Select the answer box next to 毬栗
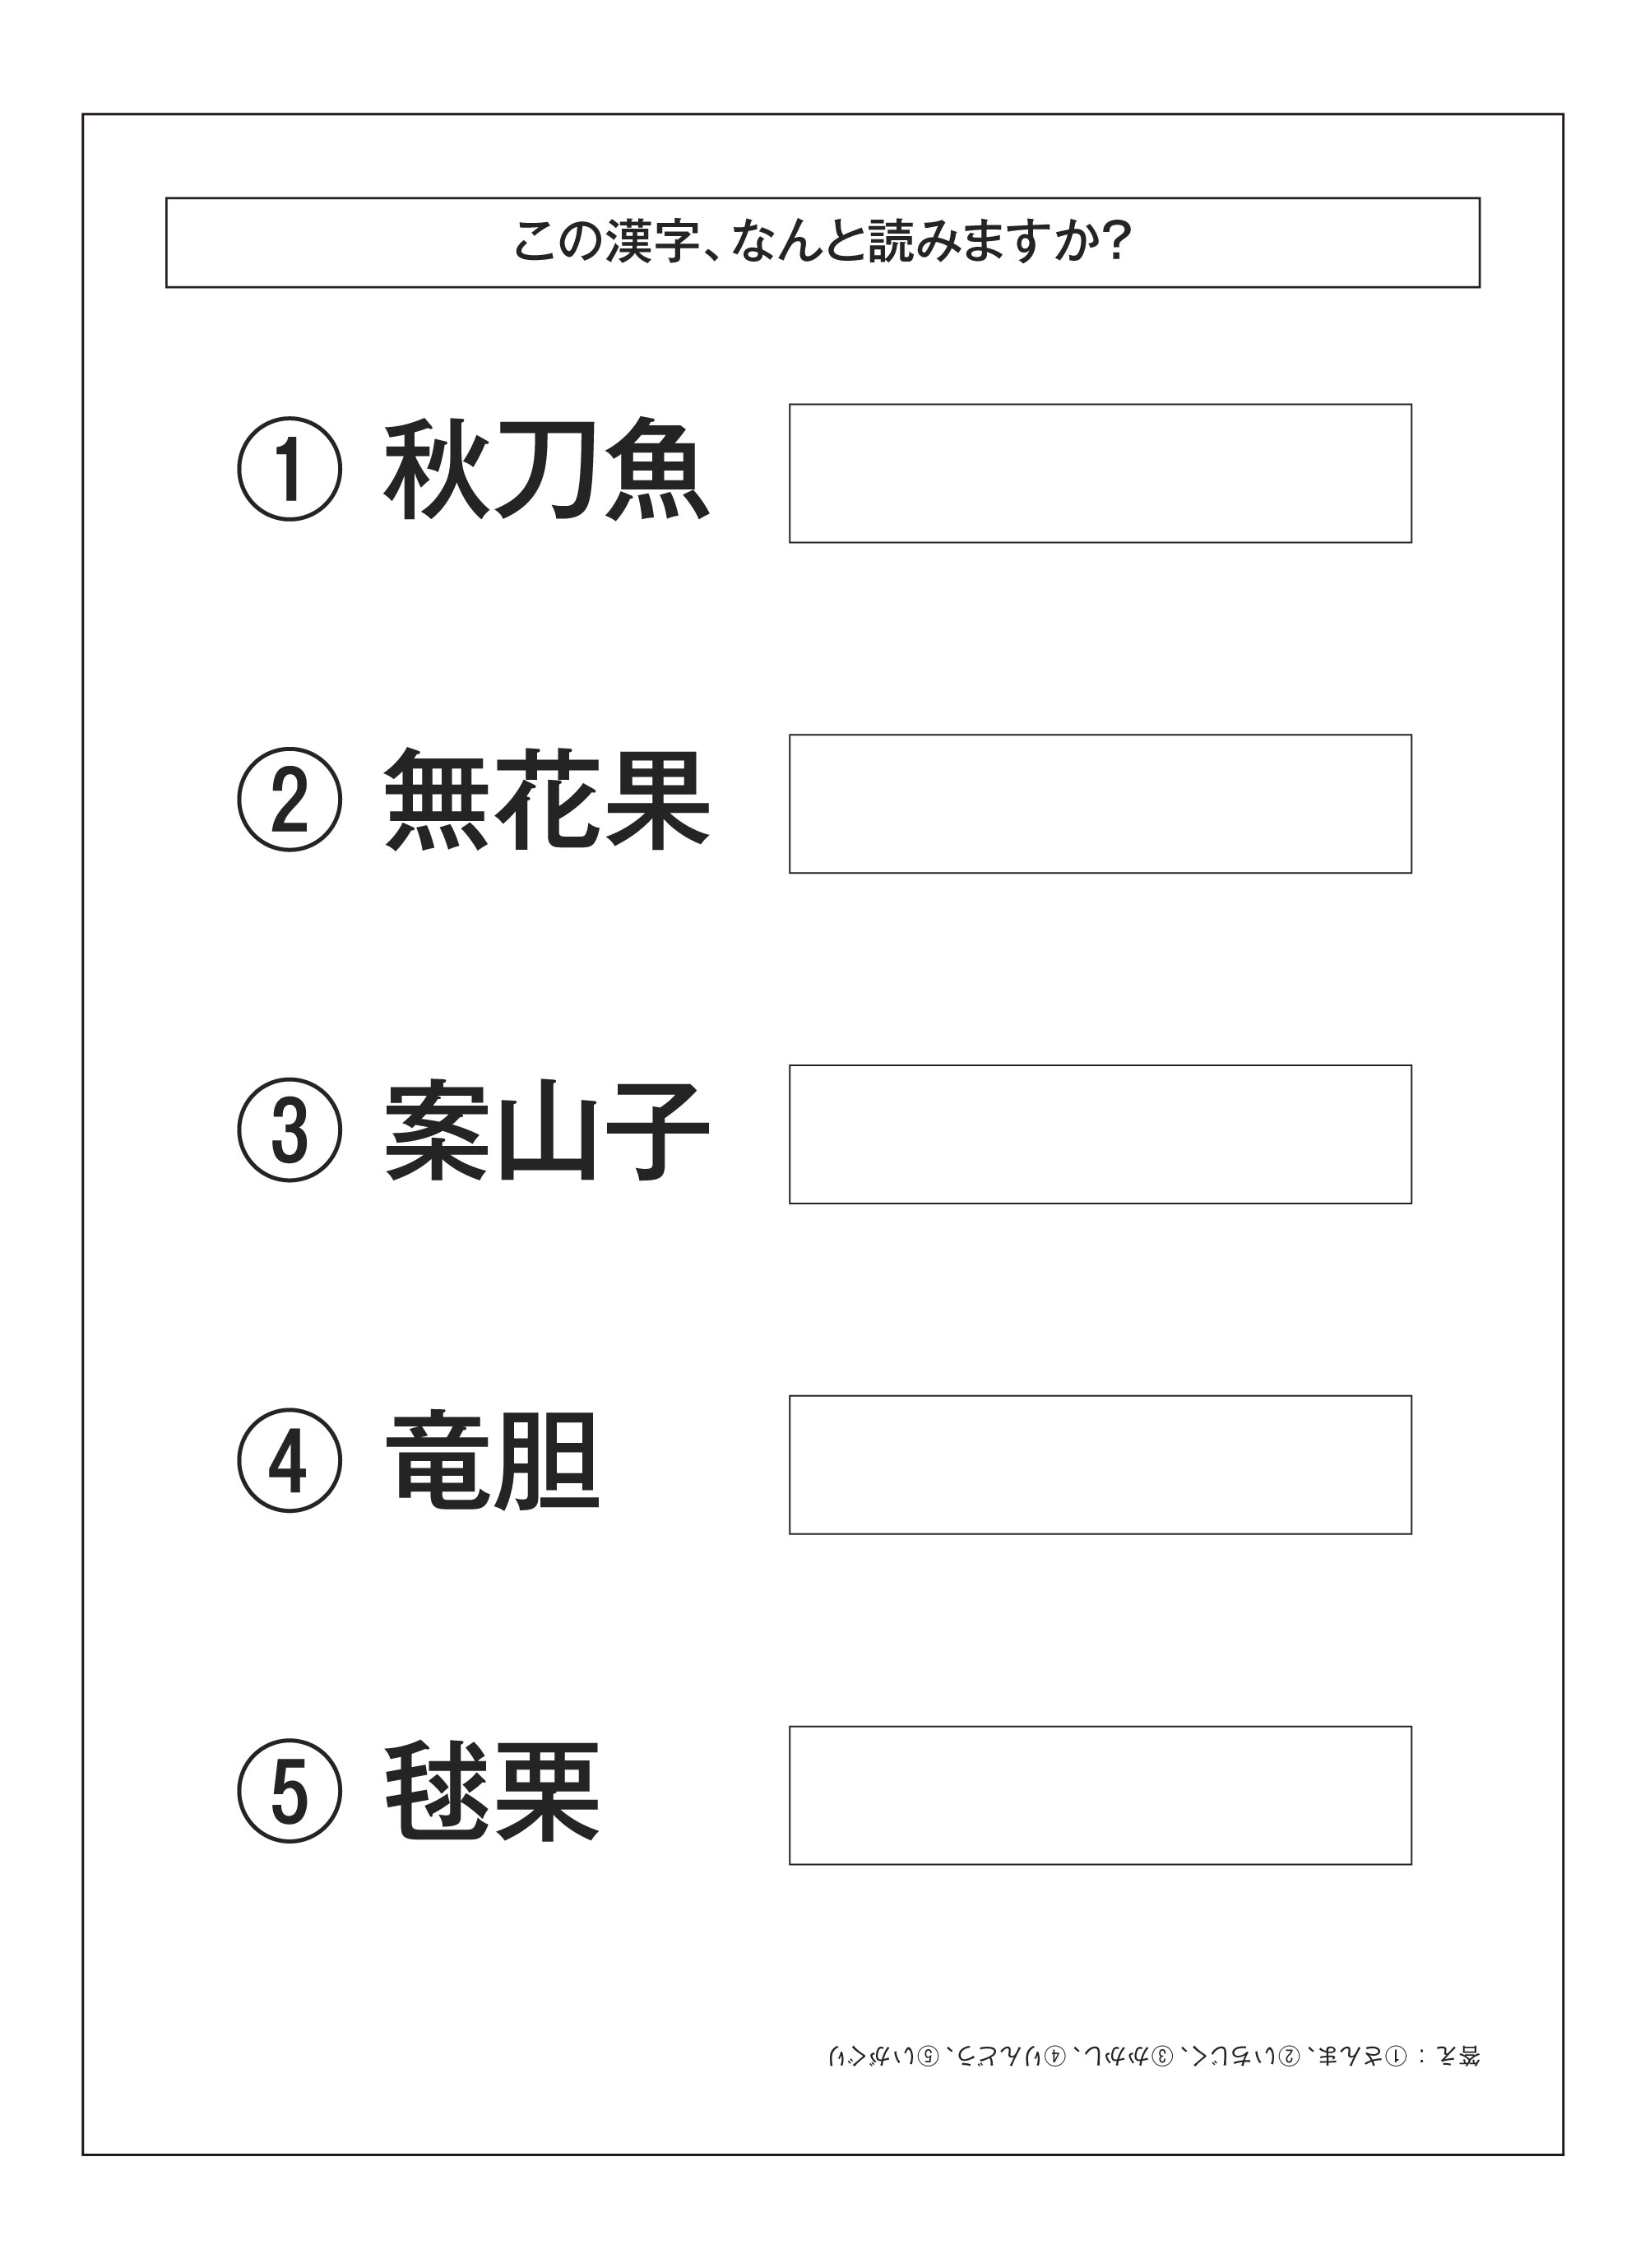1645x2268 pixels. click(1100, 1796)
